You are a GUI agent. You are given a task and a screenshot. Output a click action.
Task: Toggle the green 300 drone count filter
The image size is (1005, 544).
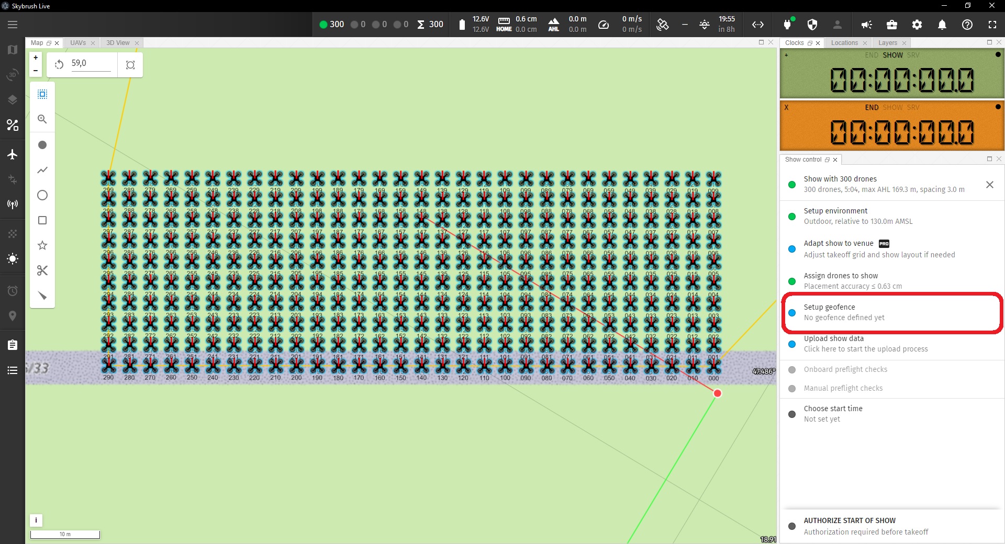coord(331,25)
